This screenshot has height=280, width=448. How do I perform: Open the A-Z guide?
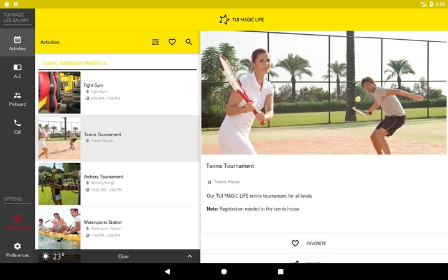click(x=17, y=71)
